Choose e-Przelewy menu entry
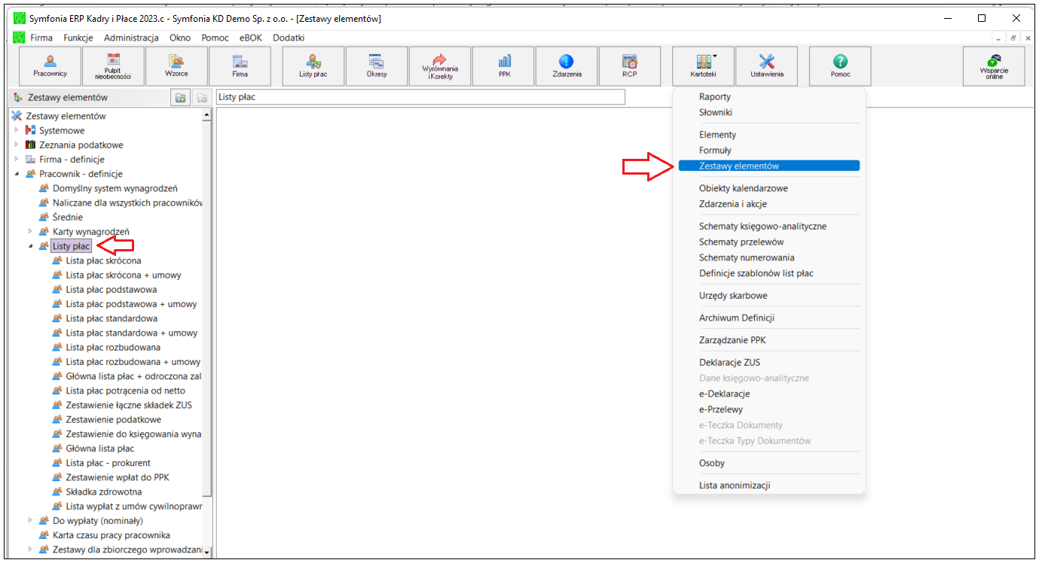This screenshot has width=1039, height=563. point(769,409)
